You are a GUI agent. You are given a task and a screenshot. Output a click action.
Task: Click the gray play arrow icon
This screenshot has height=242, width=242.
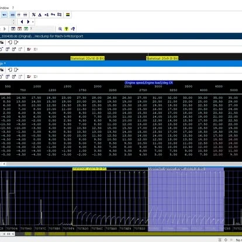tap(5, 29)
